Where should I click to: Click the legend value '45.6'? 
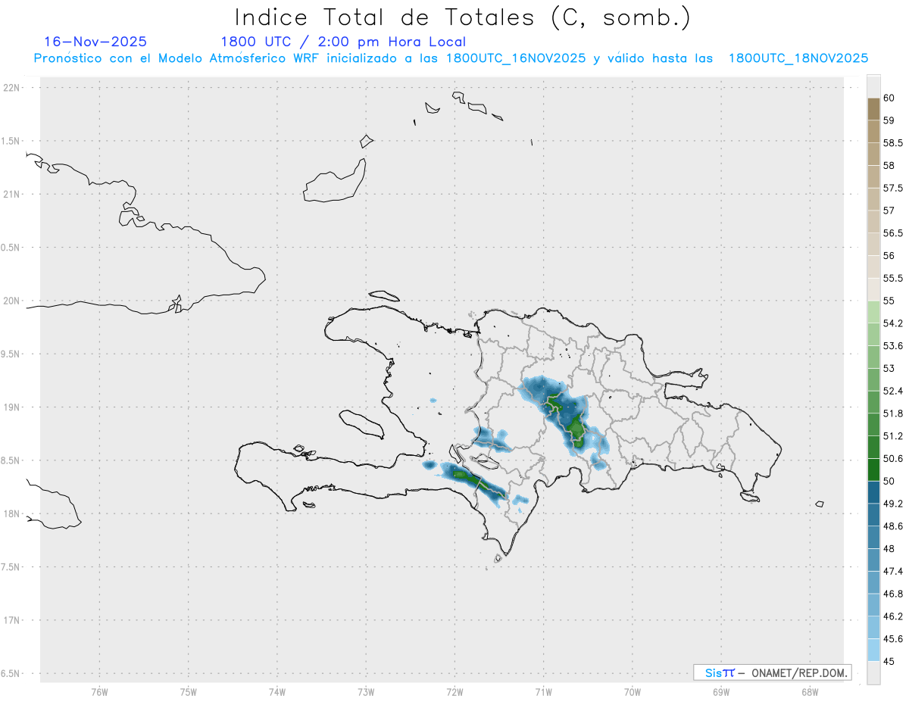pos(893,638)
